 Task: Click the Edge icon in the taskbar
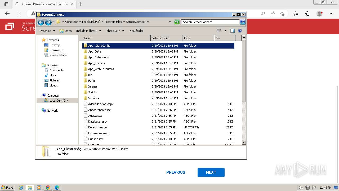click(57, 188)
